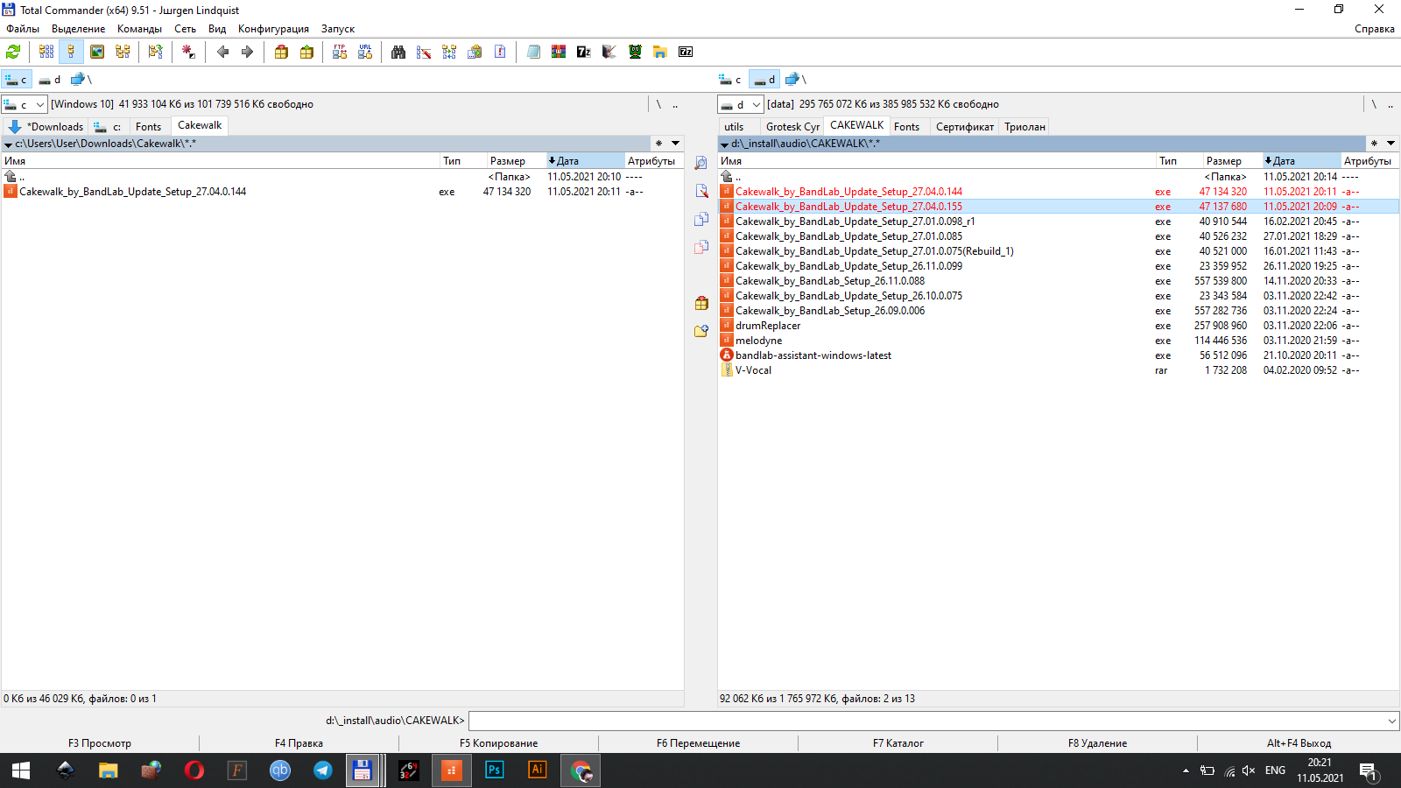The image size is (1401, 788).
Task: Open FTP connection icon
Action: (x=340, y=52)
